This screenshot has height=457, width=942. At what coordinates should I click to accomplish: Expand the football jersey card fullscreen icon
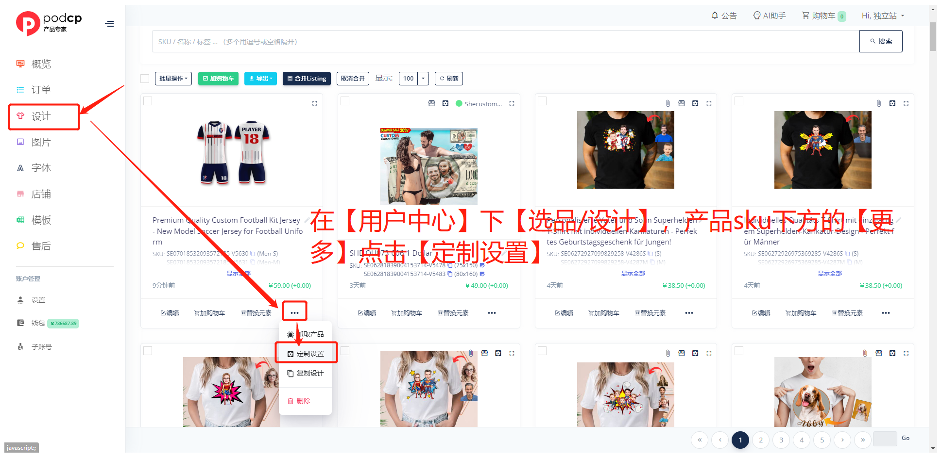click(x=314, y=103)
